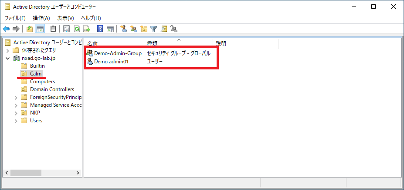Click the add to group toolbar icon
This screenshot has height=190, width=404.
(x=174, y=29)
